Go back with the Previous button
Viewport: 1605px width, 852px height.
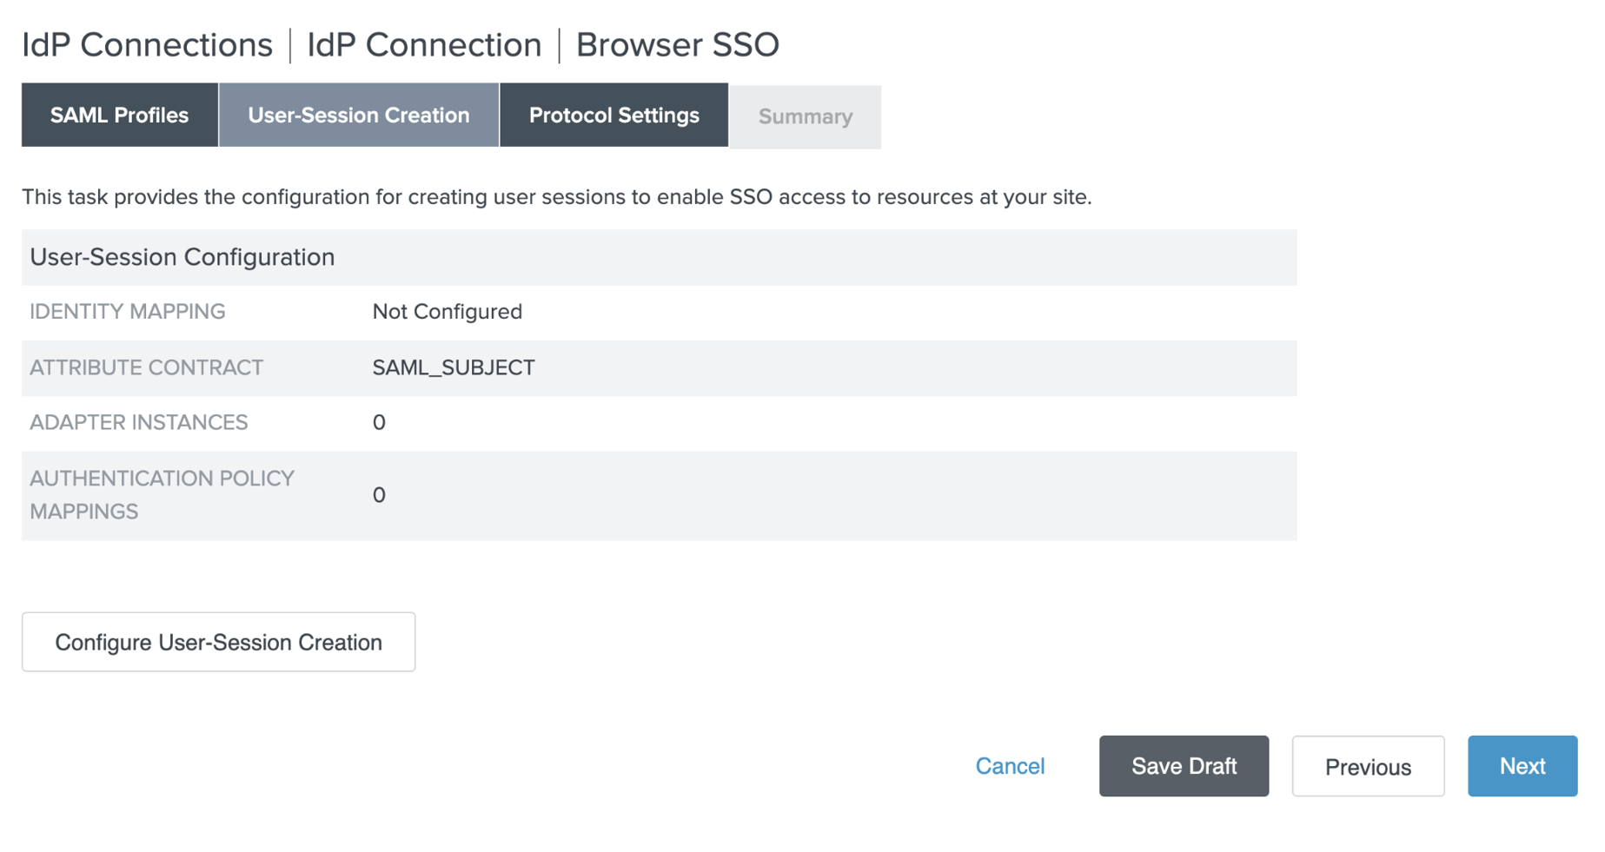(x=1367, y=766)
